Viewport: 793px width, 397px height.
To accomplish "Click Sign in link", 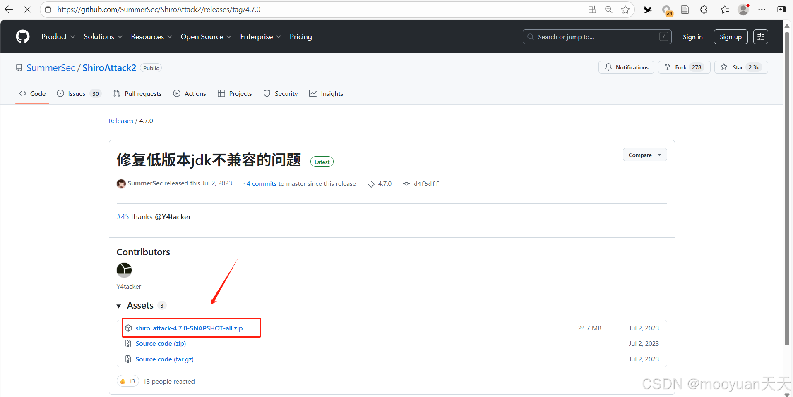I will [693, 37].
